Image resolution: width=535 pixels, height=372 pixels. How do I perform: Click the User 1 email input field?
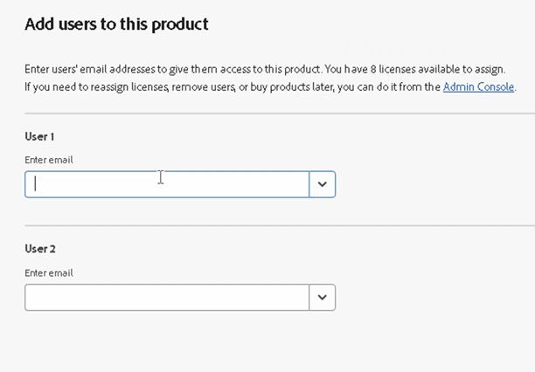pos(166,184)
